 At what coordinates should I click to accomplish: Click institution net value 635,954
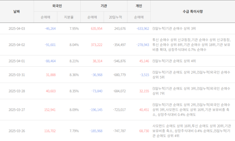[96, 29]
